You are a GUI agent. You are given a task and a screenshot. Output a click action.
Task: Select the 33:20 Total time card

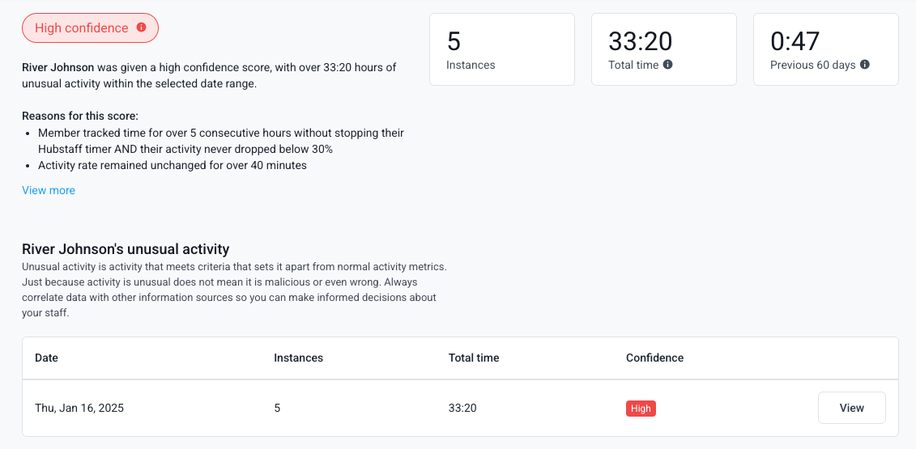click(663, 49)
